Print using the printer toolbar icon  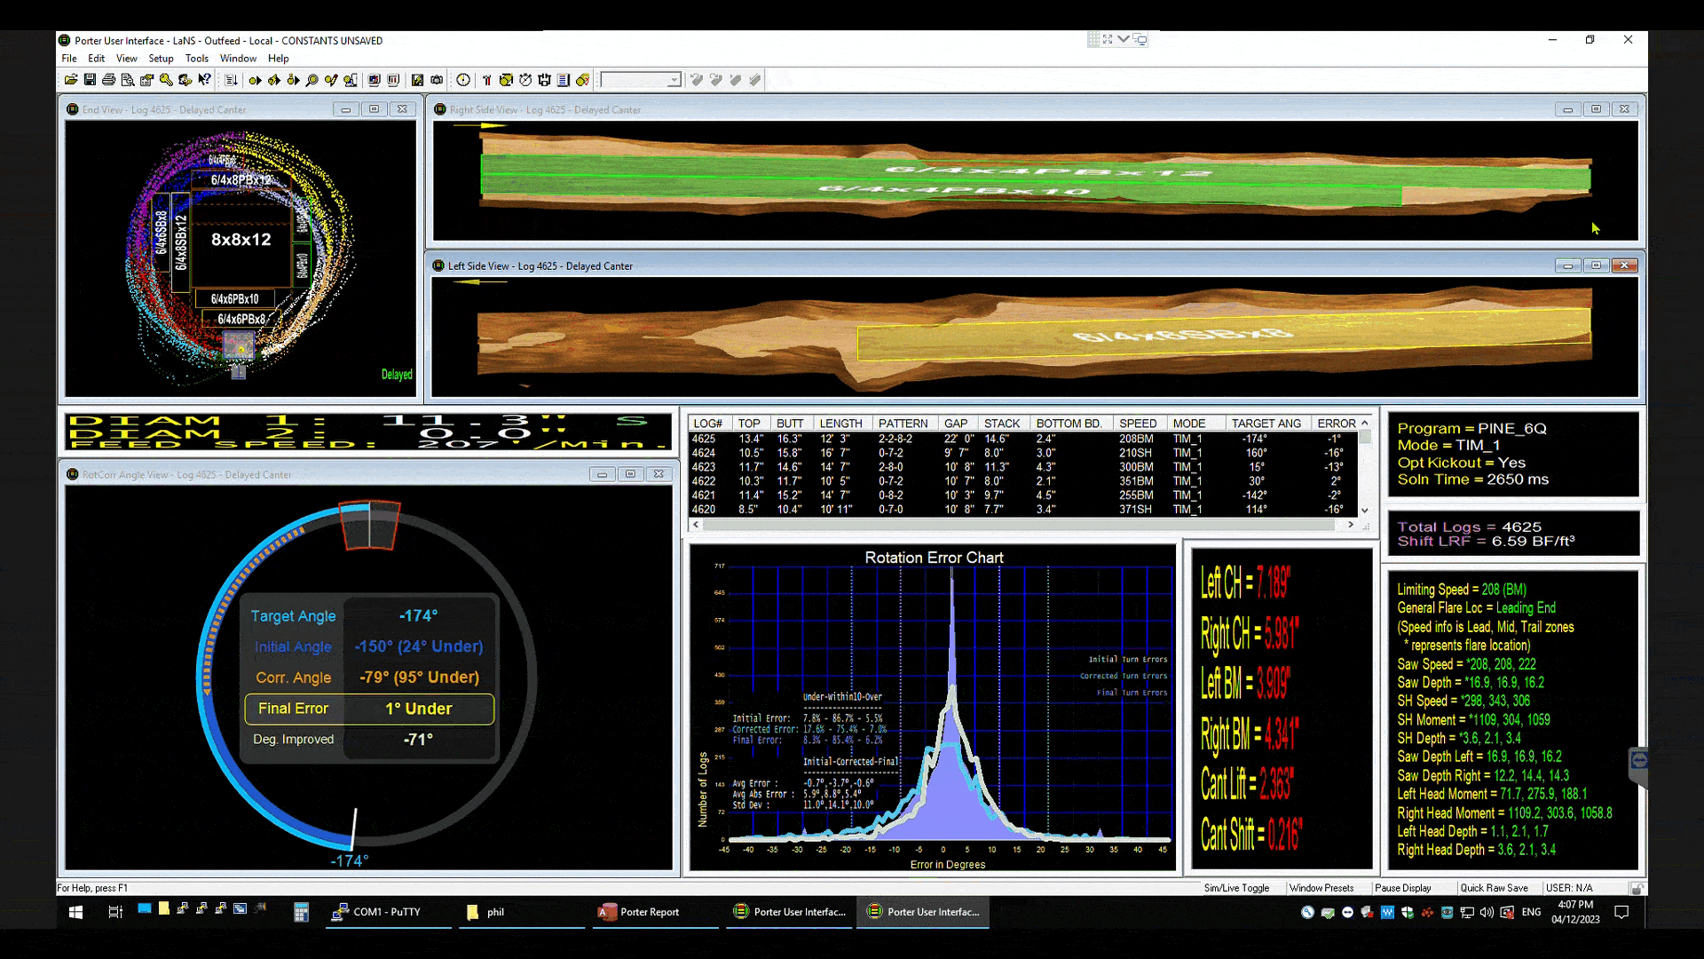click(x=108, y=80)
